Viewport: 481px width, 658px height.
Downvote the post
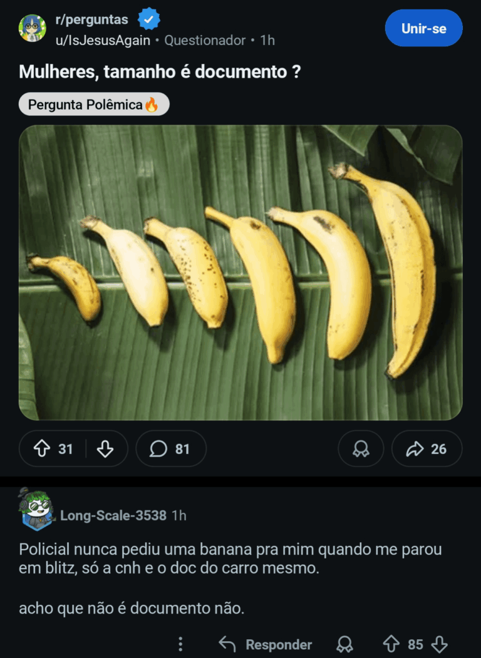(x=105, y=449)
